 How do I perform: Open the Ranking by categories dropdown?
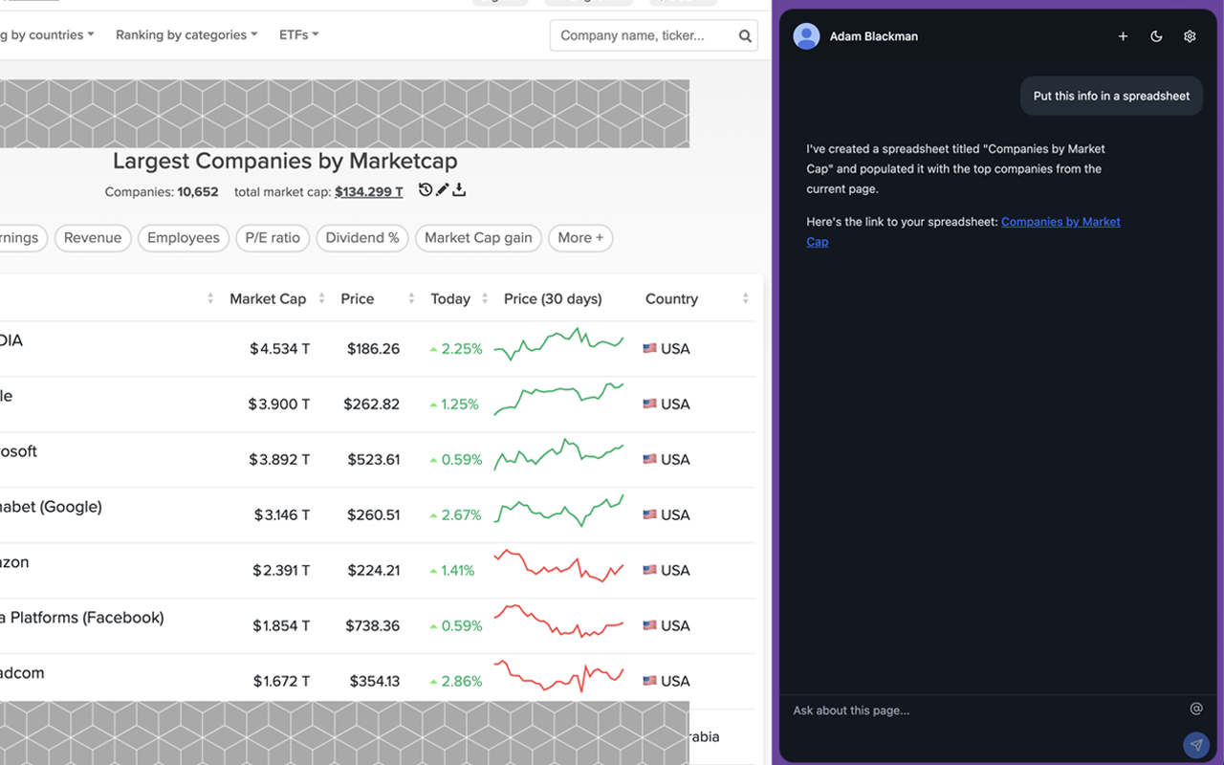coord(186,35)
